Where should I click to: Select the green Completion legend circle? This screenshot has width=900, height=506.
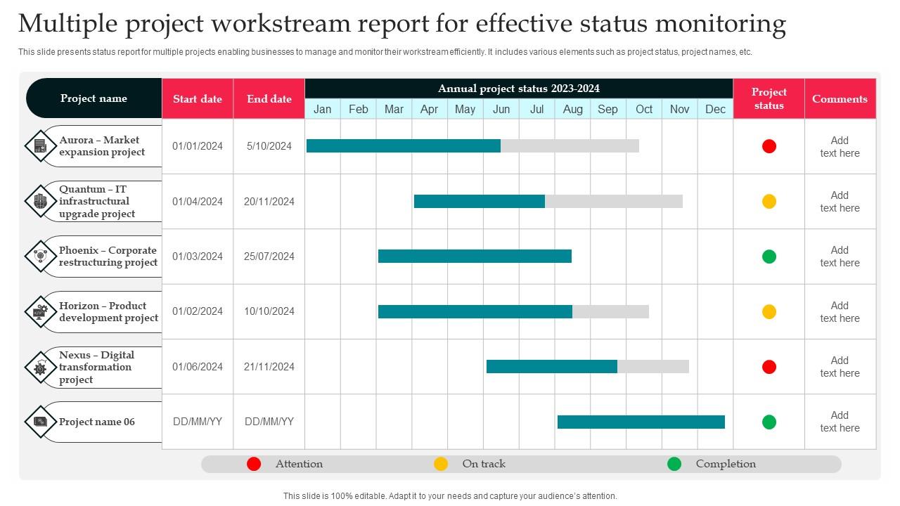point(674,464)
